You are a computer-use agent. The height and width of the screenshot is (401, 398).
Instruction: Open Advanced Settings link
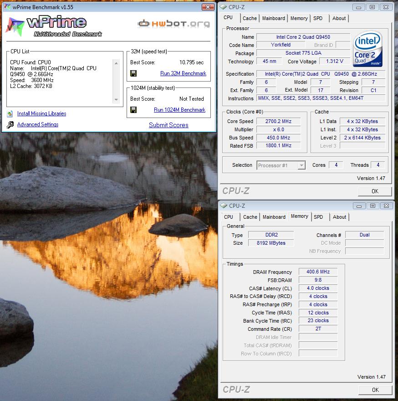pos(38,124)
